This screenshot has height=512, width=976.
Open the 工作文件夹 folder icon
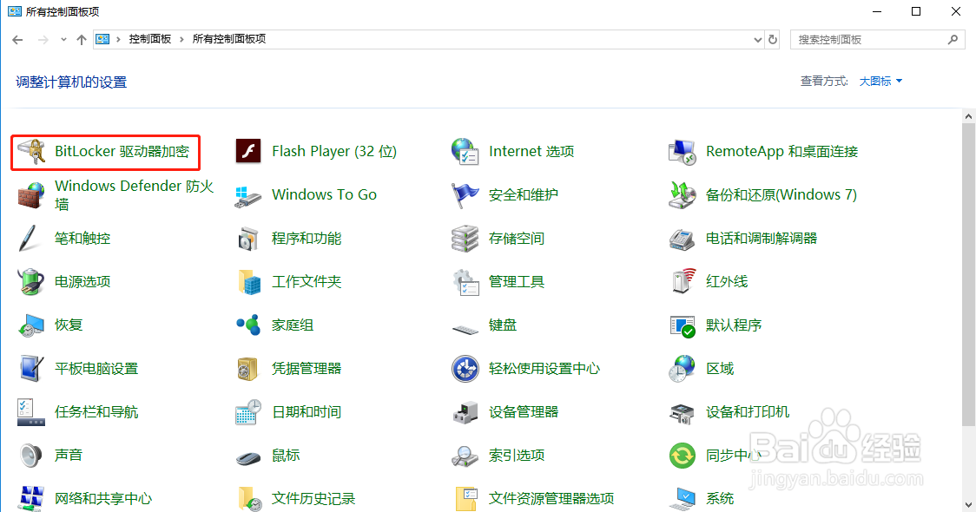[x=247, y=282]
